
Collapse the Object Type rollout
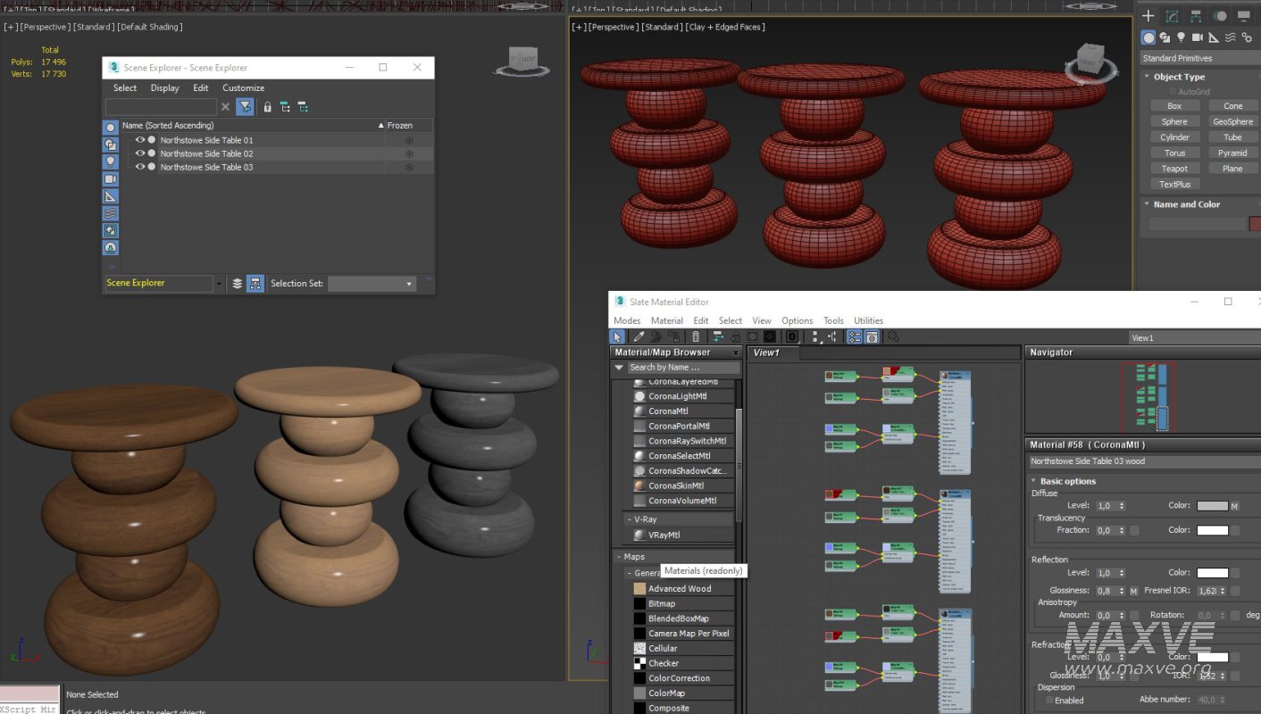(x=1179, y=77)
